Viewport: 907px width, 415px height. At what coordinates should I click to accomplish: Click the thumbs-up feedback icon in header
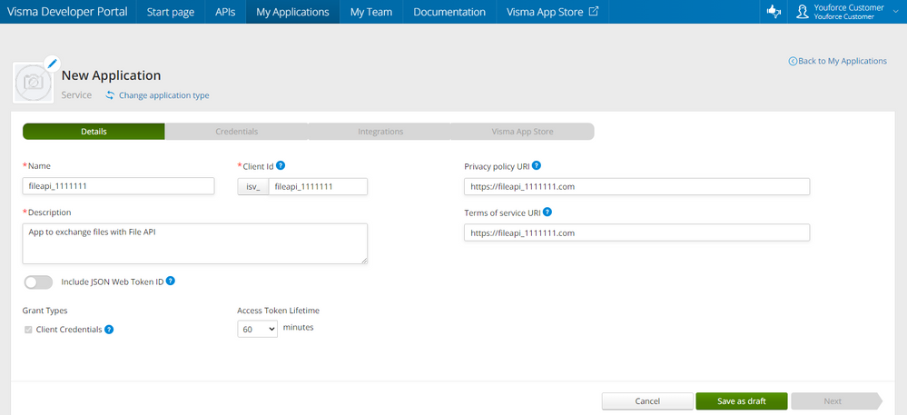tap(774, 12)
